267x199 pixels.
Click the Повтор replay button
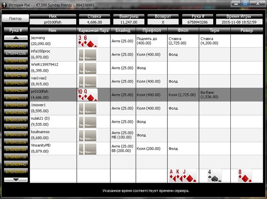[x=15, y=18]
